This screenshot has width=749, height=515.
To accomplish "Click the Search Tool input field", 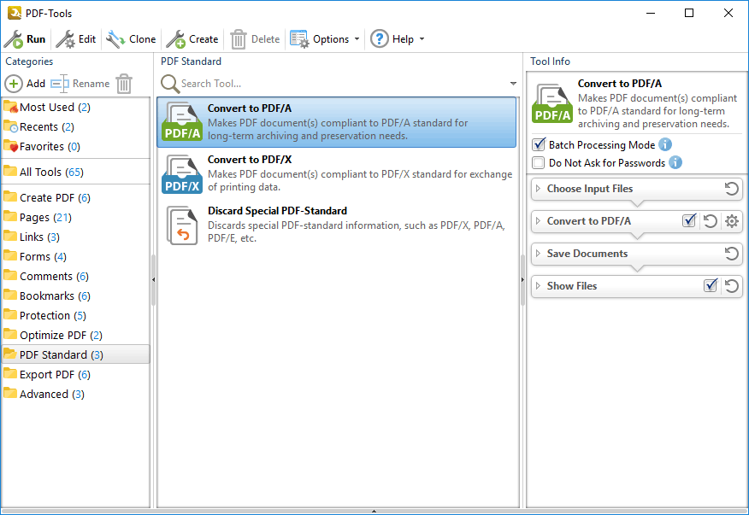I will pyautogui.click(x=344, y=84).
